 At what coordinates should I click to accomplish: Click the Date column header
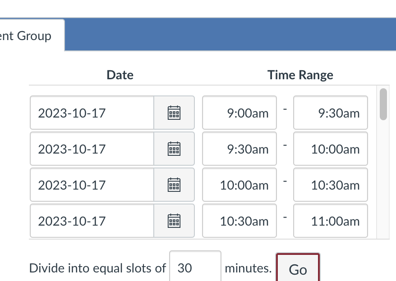[x=120, y=75]
